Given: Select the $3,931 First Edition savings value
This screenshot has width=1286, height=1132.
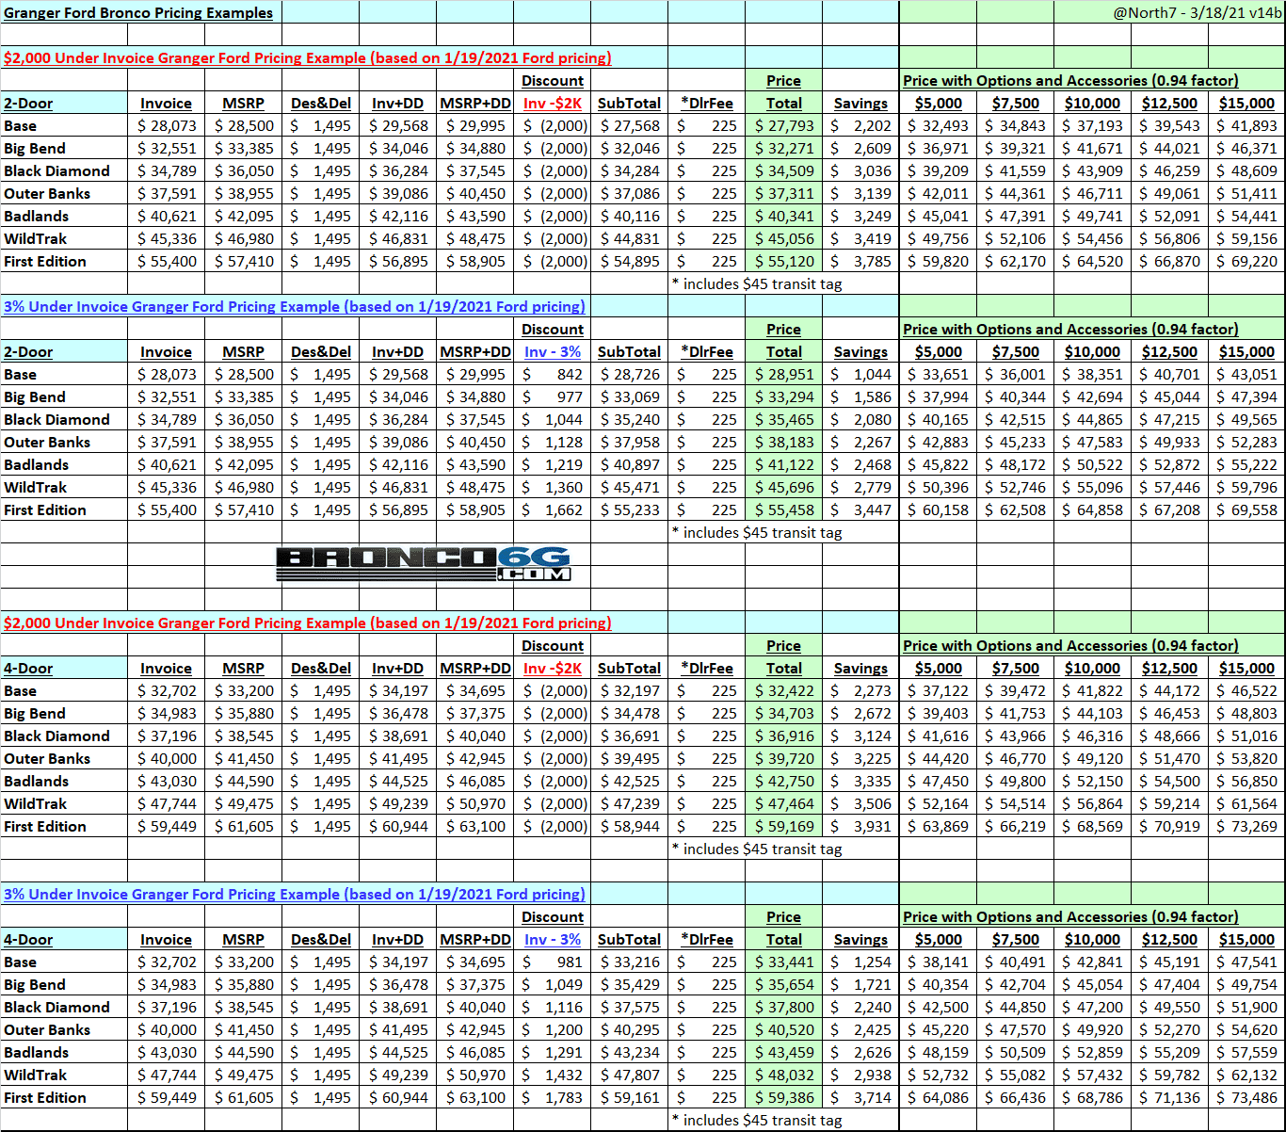Looking at the screenshot, I should pyautogui.click(x=860, y=826).
